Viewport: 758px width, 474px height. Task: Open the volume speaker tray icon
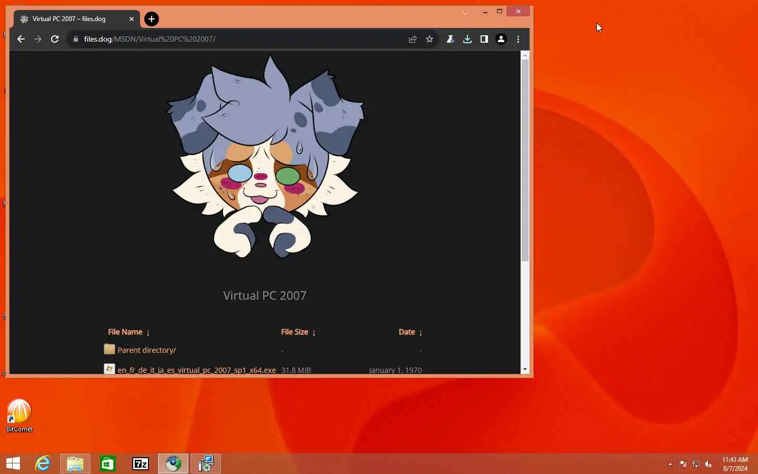pyautogui.click(x=709, y=464)
